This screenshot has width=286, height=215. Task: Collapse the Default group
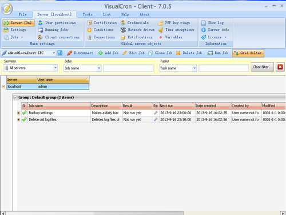pos(15,97)
